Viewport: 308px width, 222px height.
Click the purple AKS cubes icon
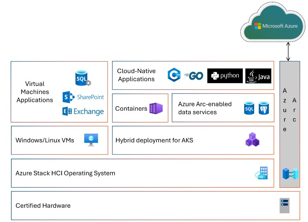(252, 139)
